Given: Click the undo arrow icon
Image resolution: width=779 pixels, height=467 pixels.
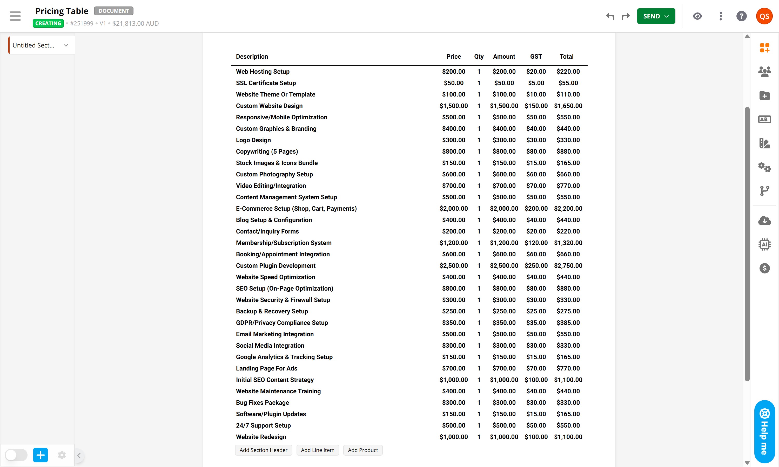Looking at the screenshot, I should click(610, 16).
